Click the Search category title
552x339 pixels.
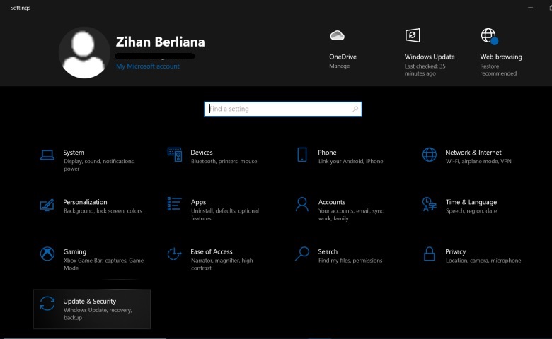coord(328,251)
